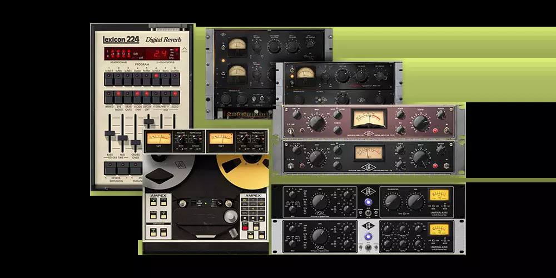The width and height of the screenshot is (556, 278).
Task: Click the raised fourth Lexicon fader handle
Action: (x=148, y=122)
